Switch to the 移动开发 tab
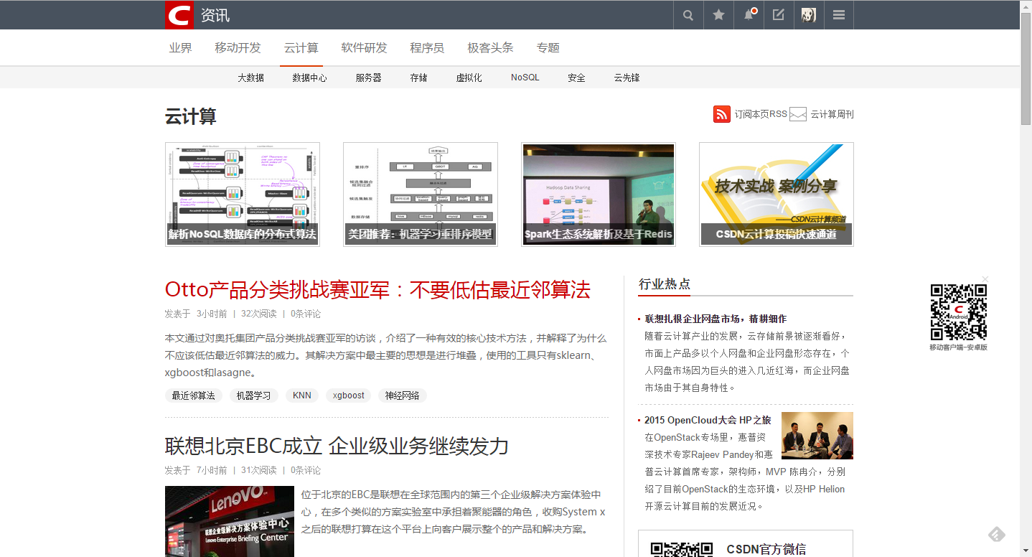1032x557 pixels. 238,48
